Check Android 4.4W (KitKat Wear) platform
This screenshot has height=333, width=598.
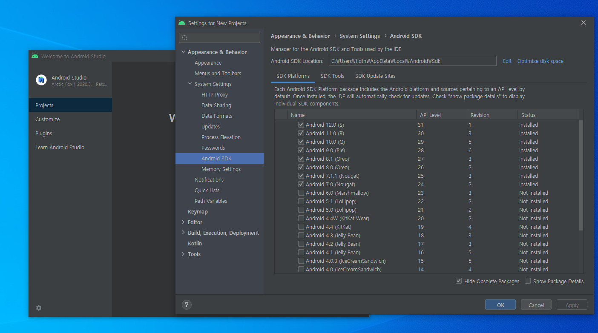301,218
